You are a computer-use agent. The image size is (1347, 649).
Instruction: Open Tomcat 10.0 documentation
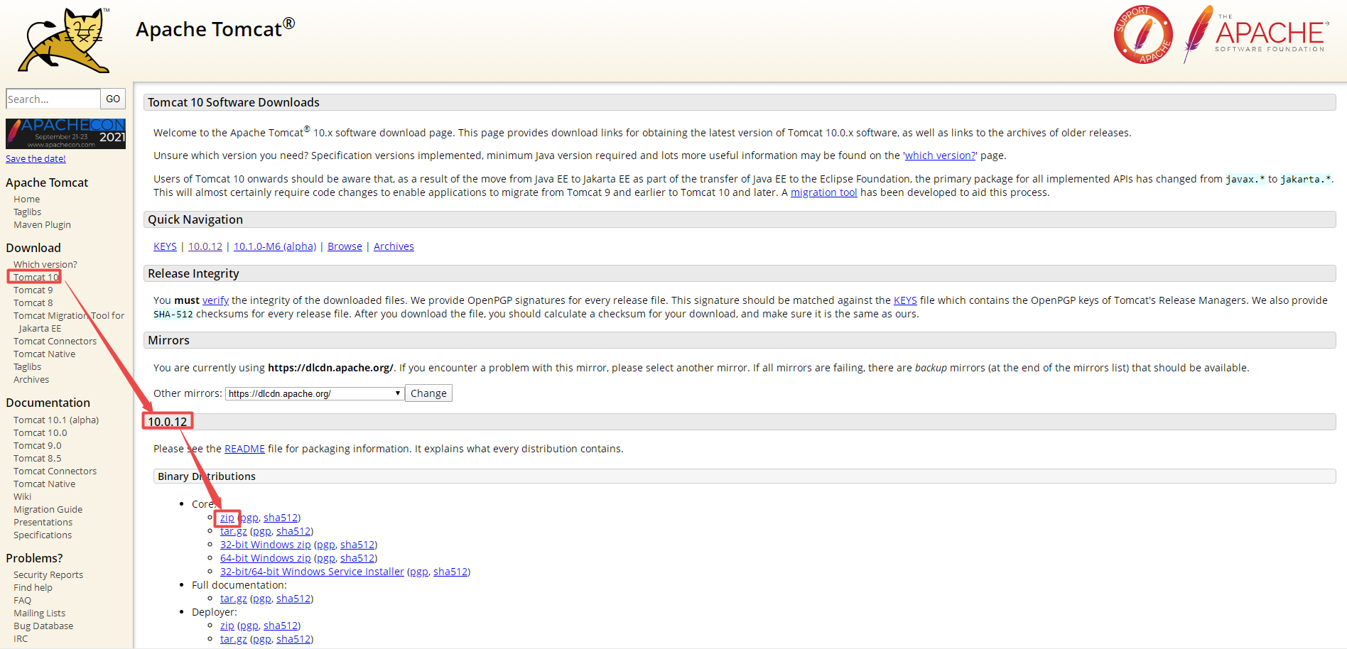40,433
